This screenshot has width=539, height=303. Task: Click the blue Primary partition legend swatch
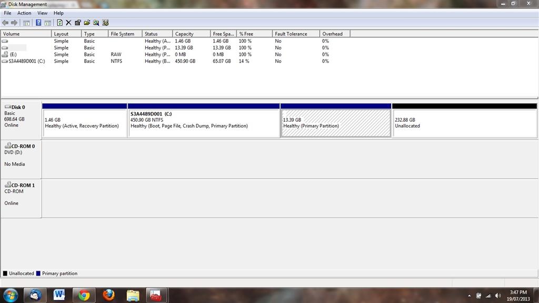tap(38, 273)
